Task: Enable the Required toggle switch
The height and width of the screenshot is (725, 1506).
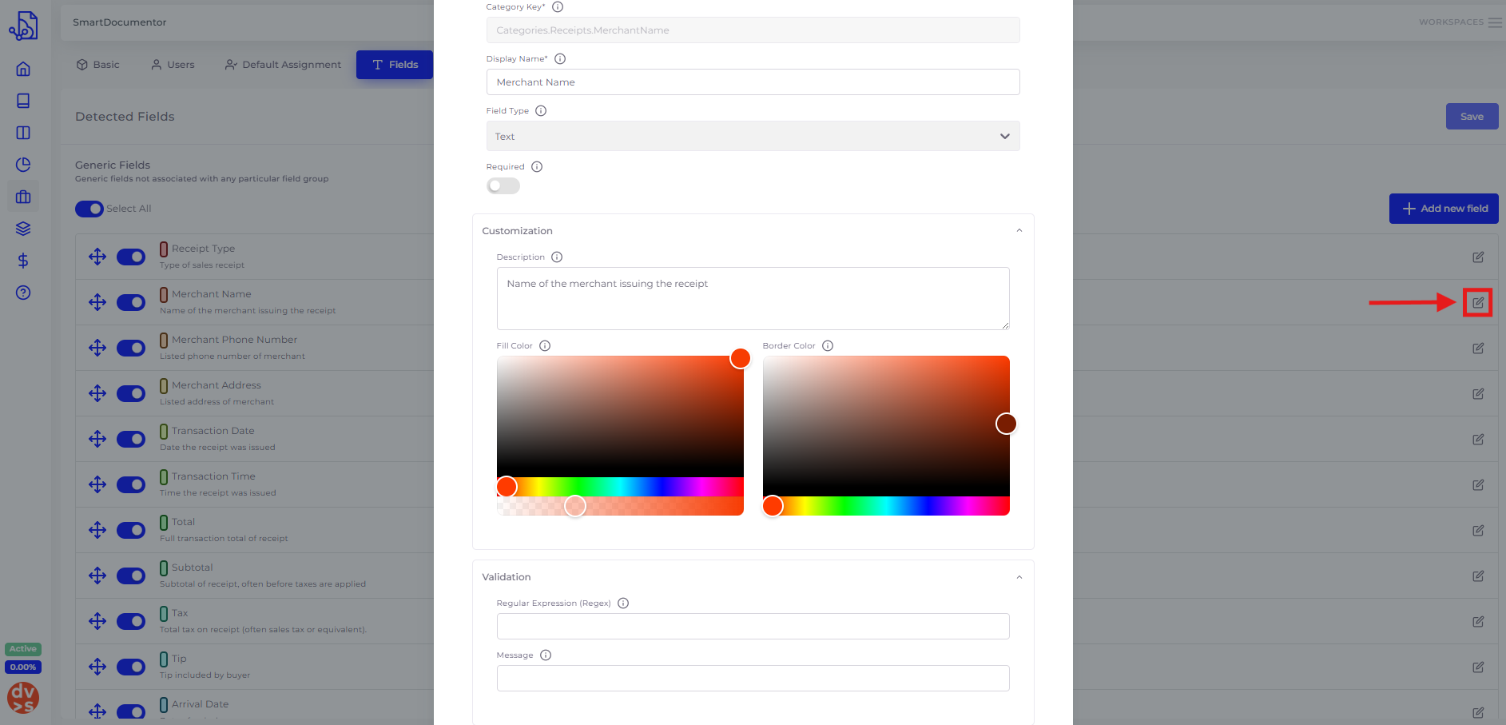Action: click(503, 186)
